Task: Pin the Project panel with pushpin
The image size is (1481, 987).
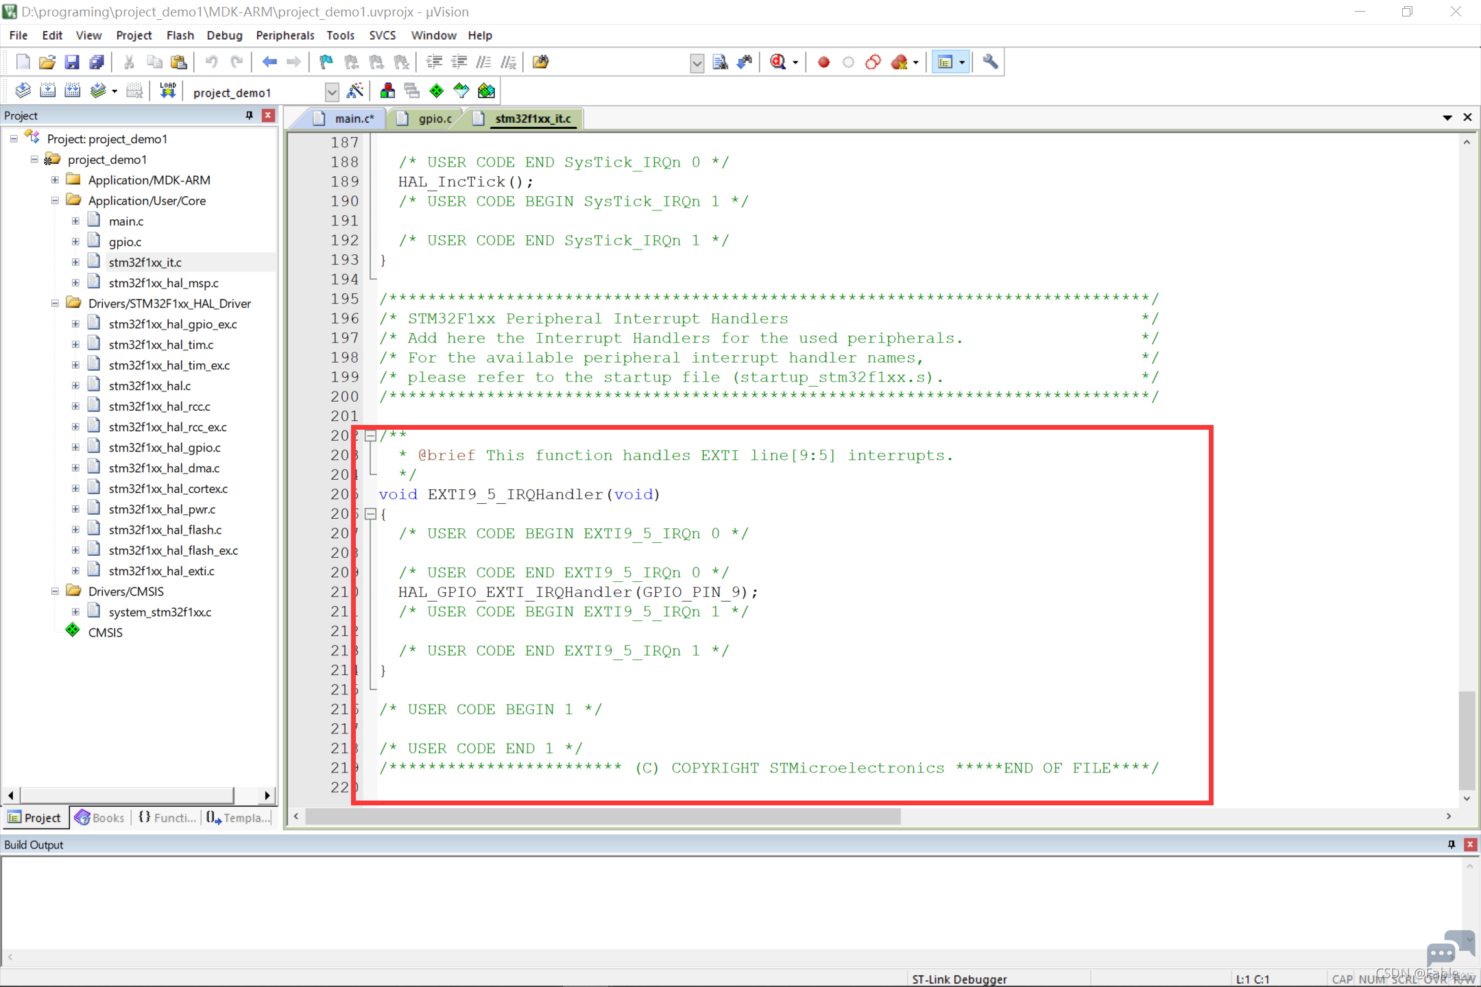Action: tap(249, 115)
